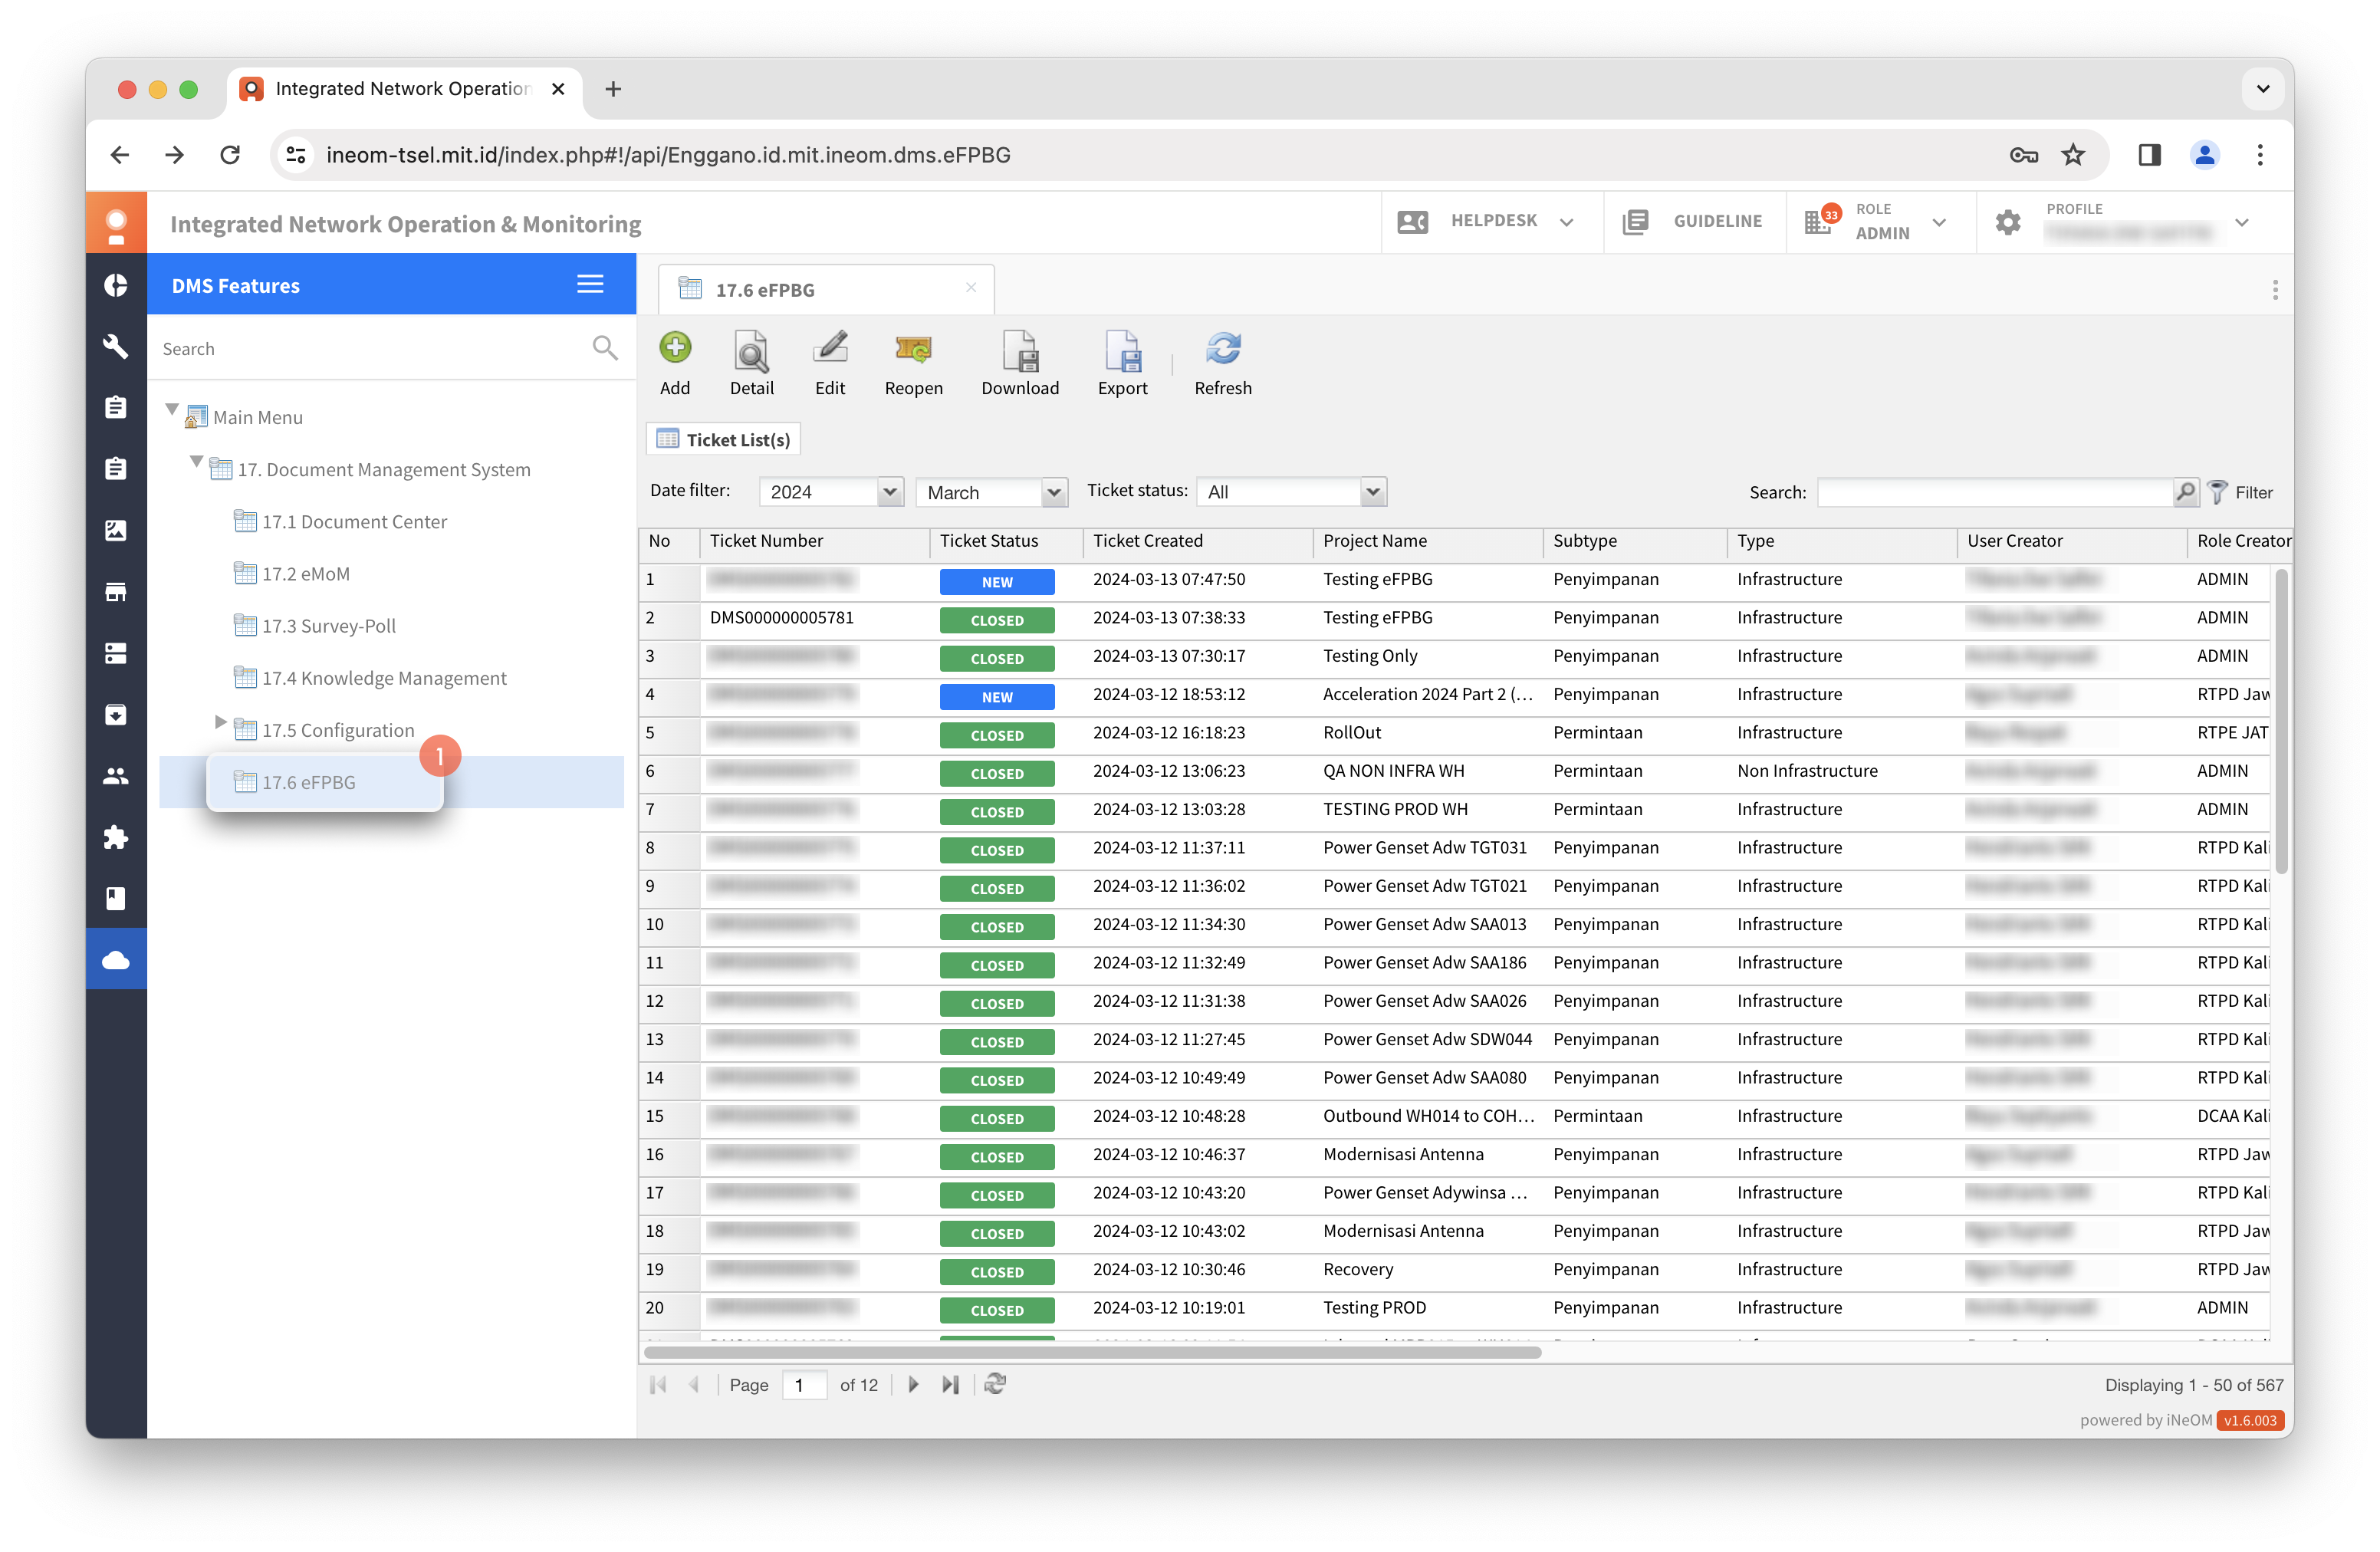This screenshot has height=1552, width=2380.
Task: Click the browser reload button
Action: click(230, 155)
